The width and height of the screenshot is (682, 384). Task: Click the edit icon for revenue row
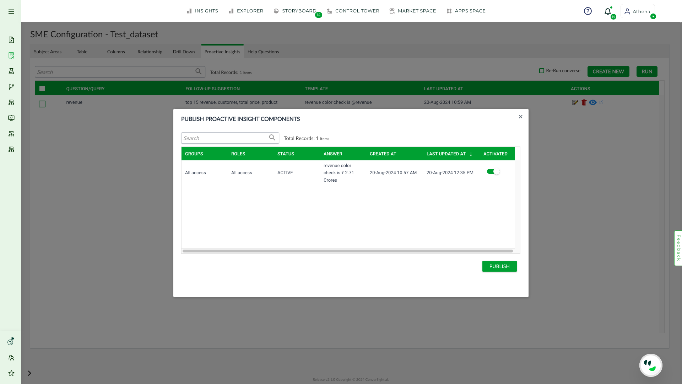click(575, 102)
